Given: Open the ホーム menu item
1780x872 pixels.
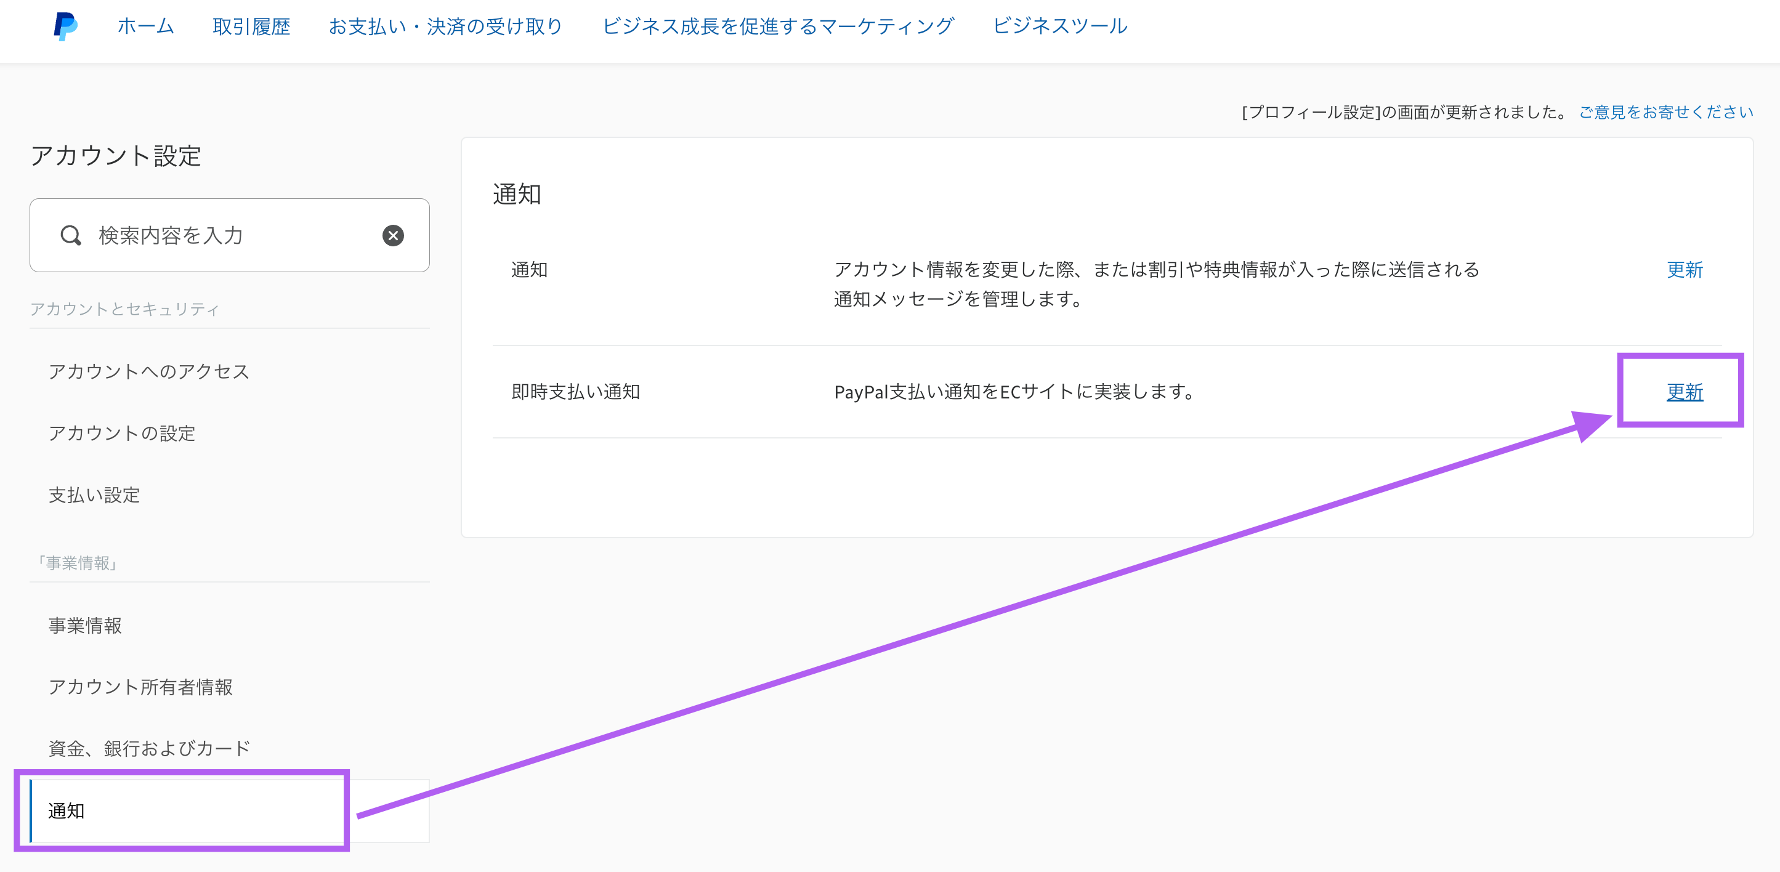Looking at the screenshot, I should (x=146, y=26).
